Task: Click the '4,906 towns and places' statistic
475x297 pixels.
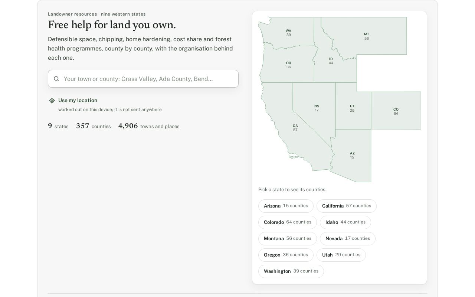Action: (x=149, y=126)
